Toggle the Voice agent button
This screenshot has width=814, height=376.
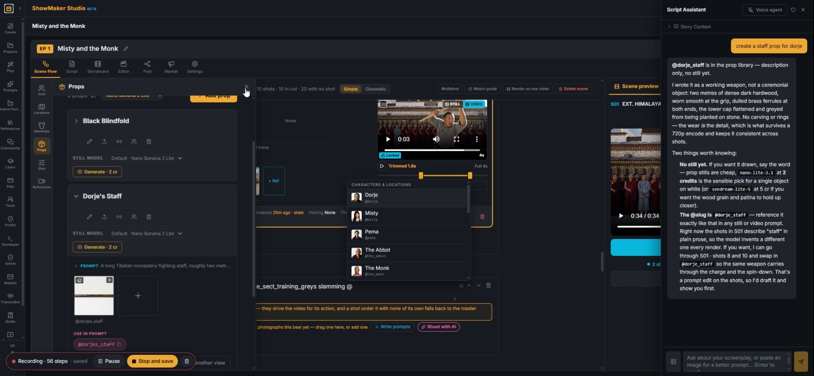click(x=765, y=10)
